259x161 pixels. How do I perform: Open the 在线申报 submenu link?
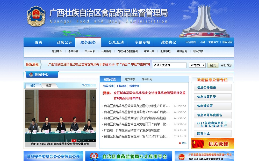[x=57, y=51]
